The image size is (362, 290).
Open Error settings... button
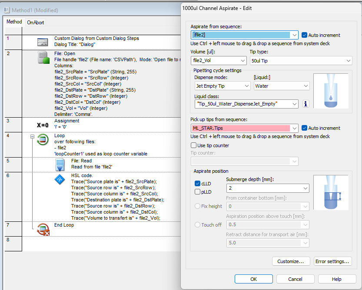click(332, 261)
